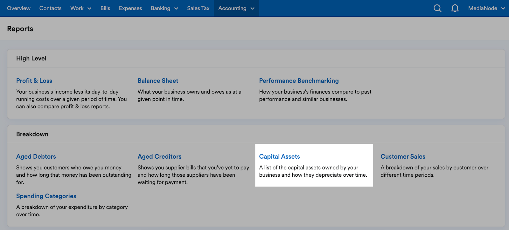509x230 pixels.
Task: Expand the Work dropdown
Action: (x=80, y=8)
